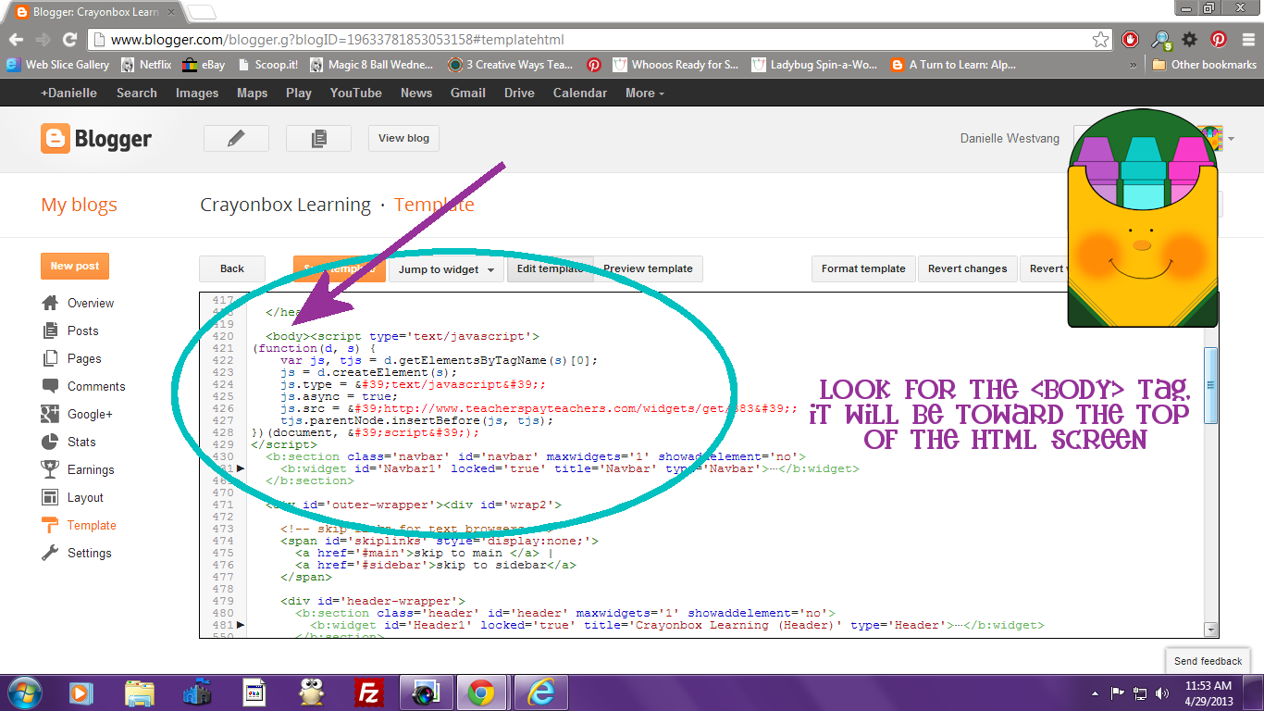Open the eBay bookmark

coord(203,65)
